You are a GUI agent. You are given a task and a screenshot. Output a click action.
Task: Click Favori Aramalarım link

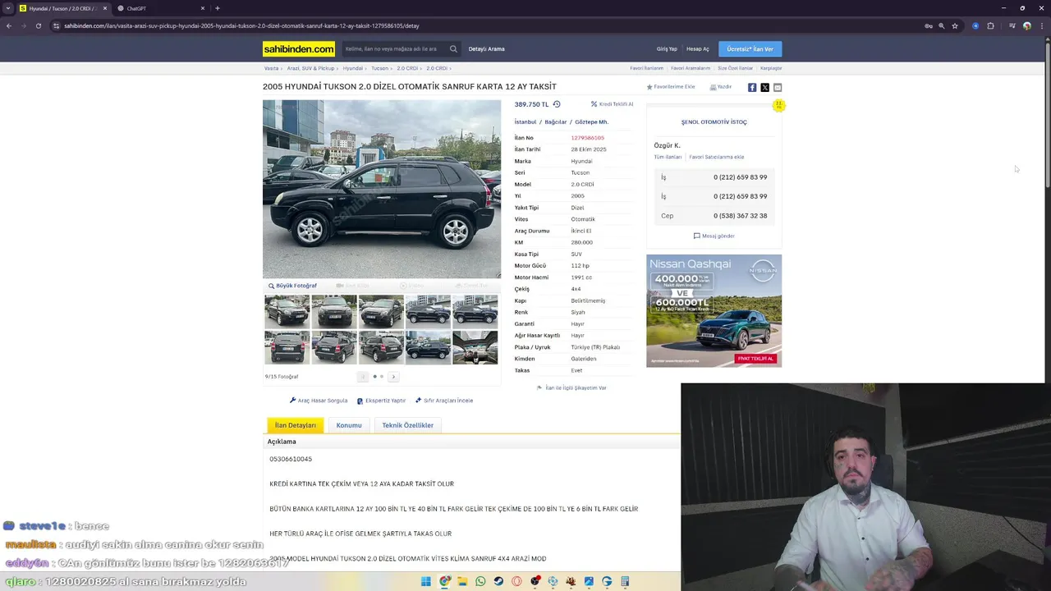click(x=691, y=68)
